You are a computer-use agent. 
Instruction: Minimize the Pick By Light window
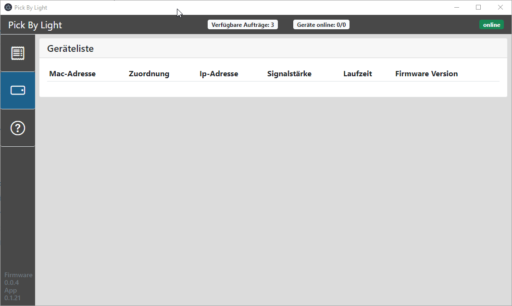[456, 8]
